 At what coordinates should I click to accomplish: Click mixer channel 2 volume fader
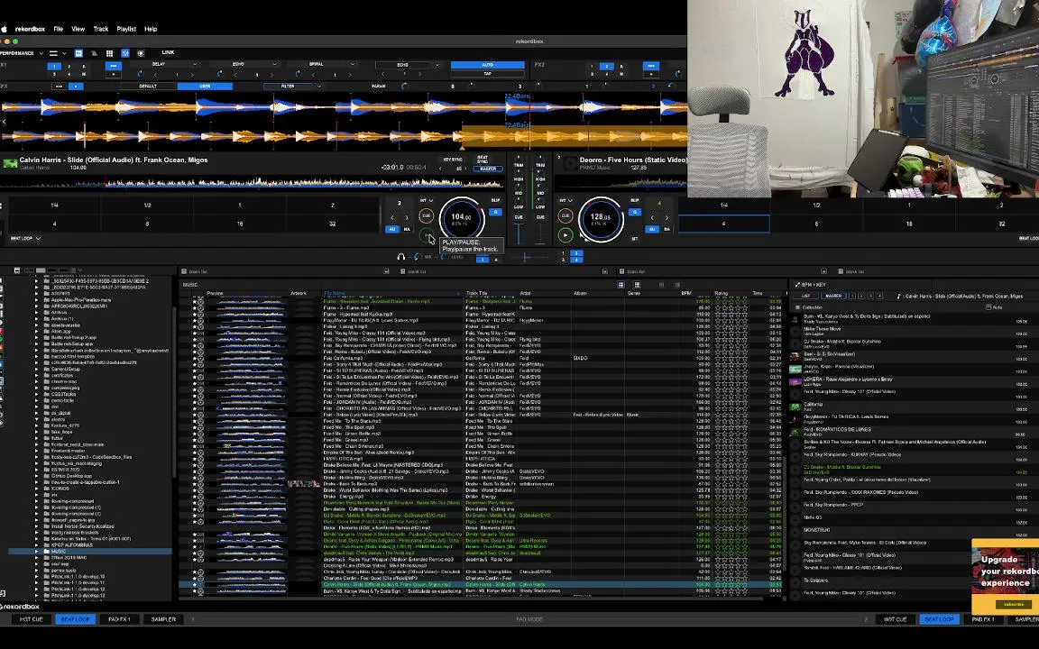tap(540, 233)
